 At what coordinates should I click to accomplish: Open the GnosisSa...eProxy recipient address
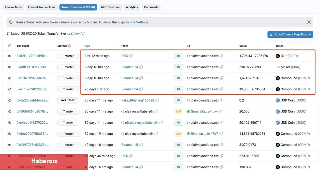(204, 111)
